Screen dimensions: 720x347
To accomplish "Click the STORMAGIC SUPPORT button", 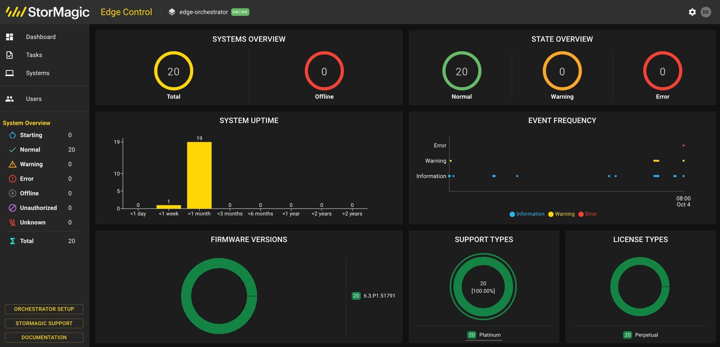I will [x=44, y=323].
